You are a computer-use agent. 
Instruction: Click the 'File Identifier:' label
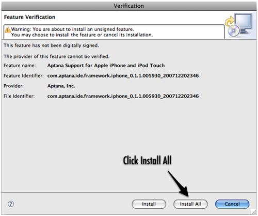(19, 96)
